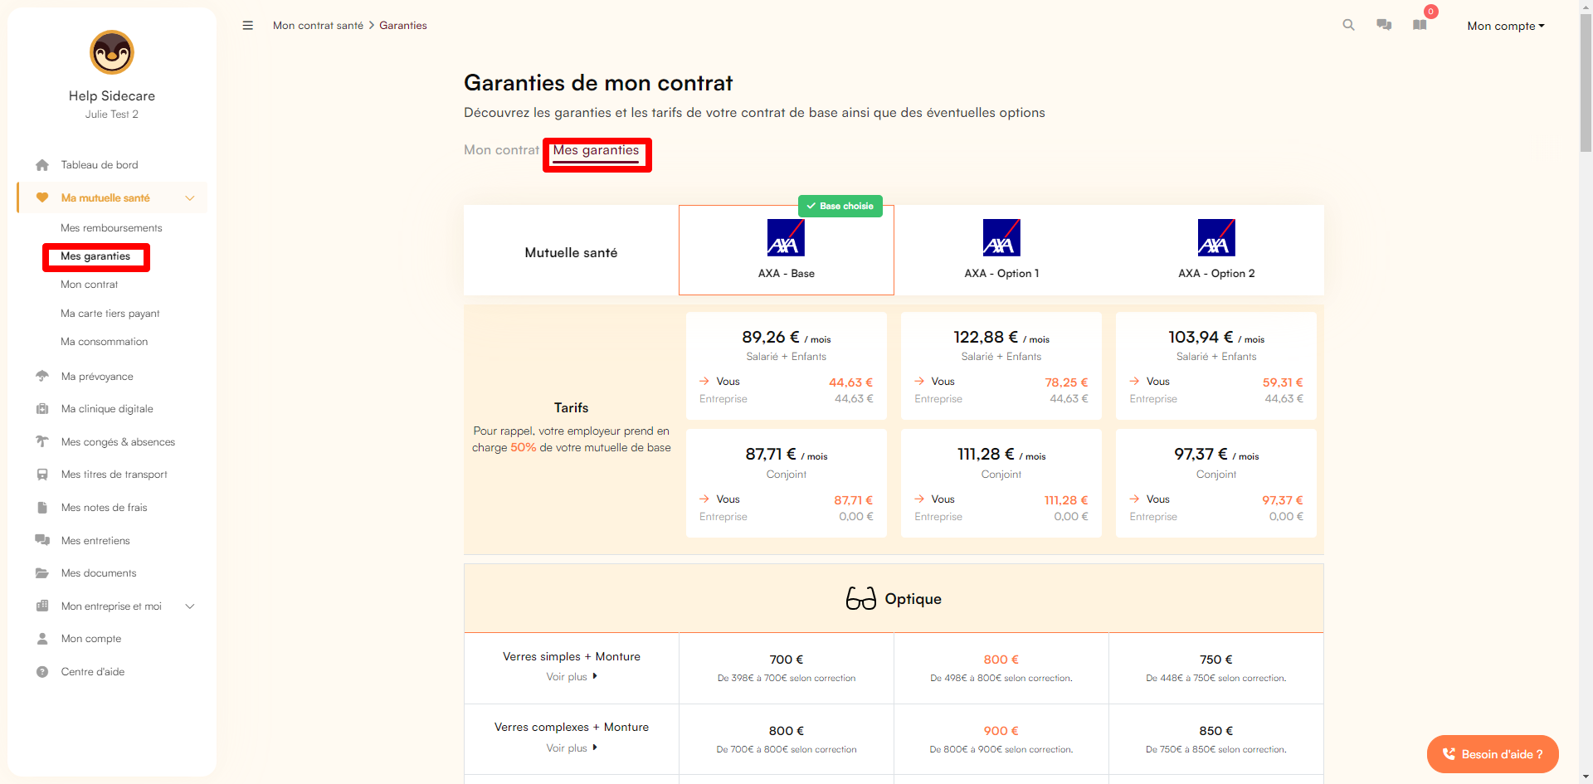Go to Tableau de bord
This screenshot has width=1593, height=784.
pyautogui.click(x=100, y=165)
